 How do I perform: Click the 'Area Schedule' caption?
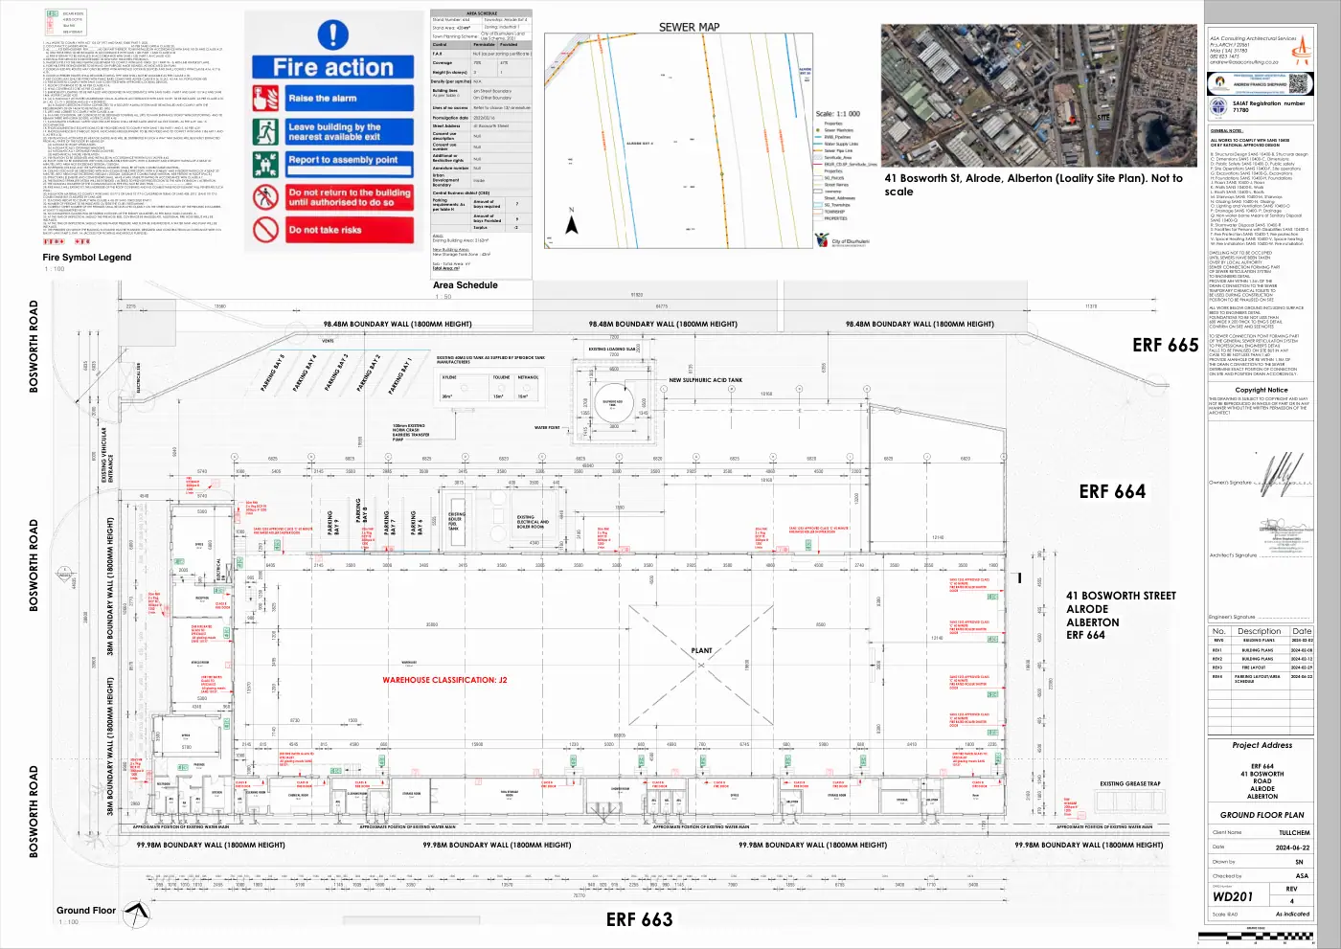[466, 285]
